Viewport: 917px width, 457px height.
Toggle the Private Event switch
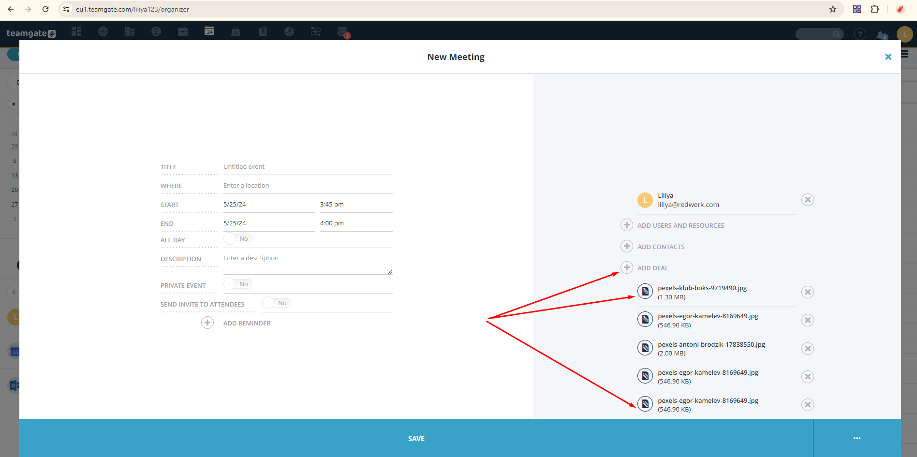pyautogui.click(x=238, y=284)
